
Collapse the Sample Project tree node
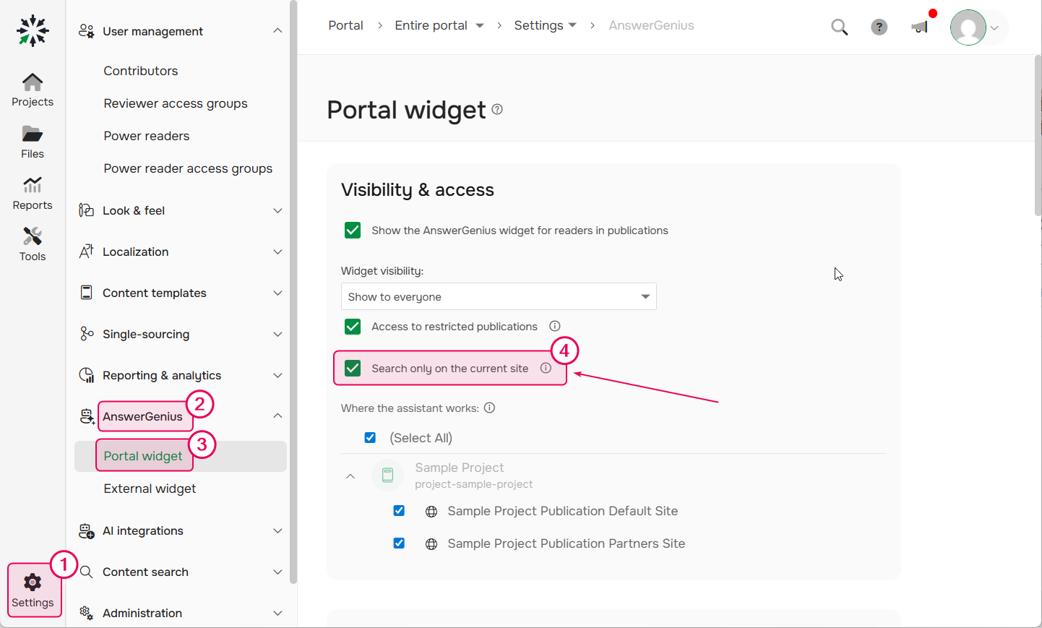point(350,476)
